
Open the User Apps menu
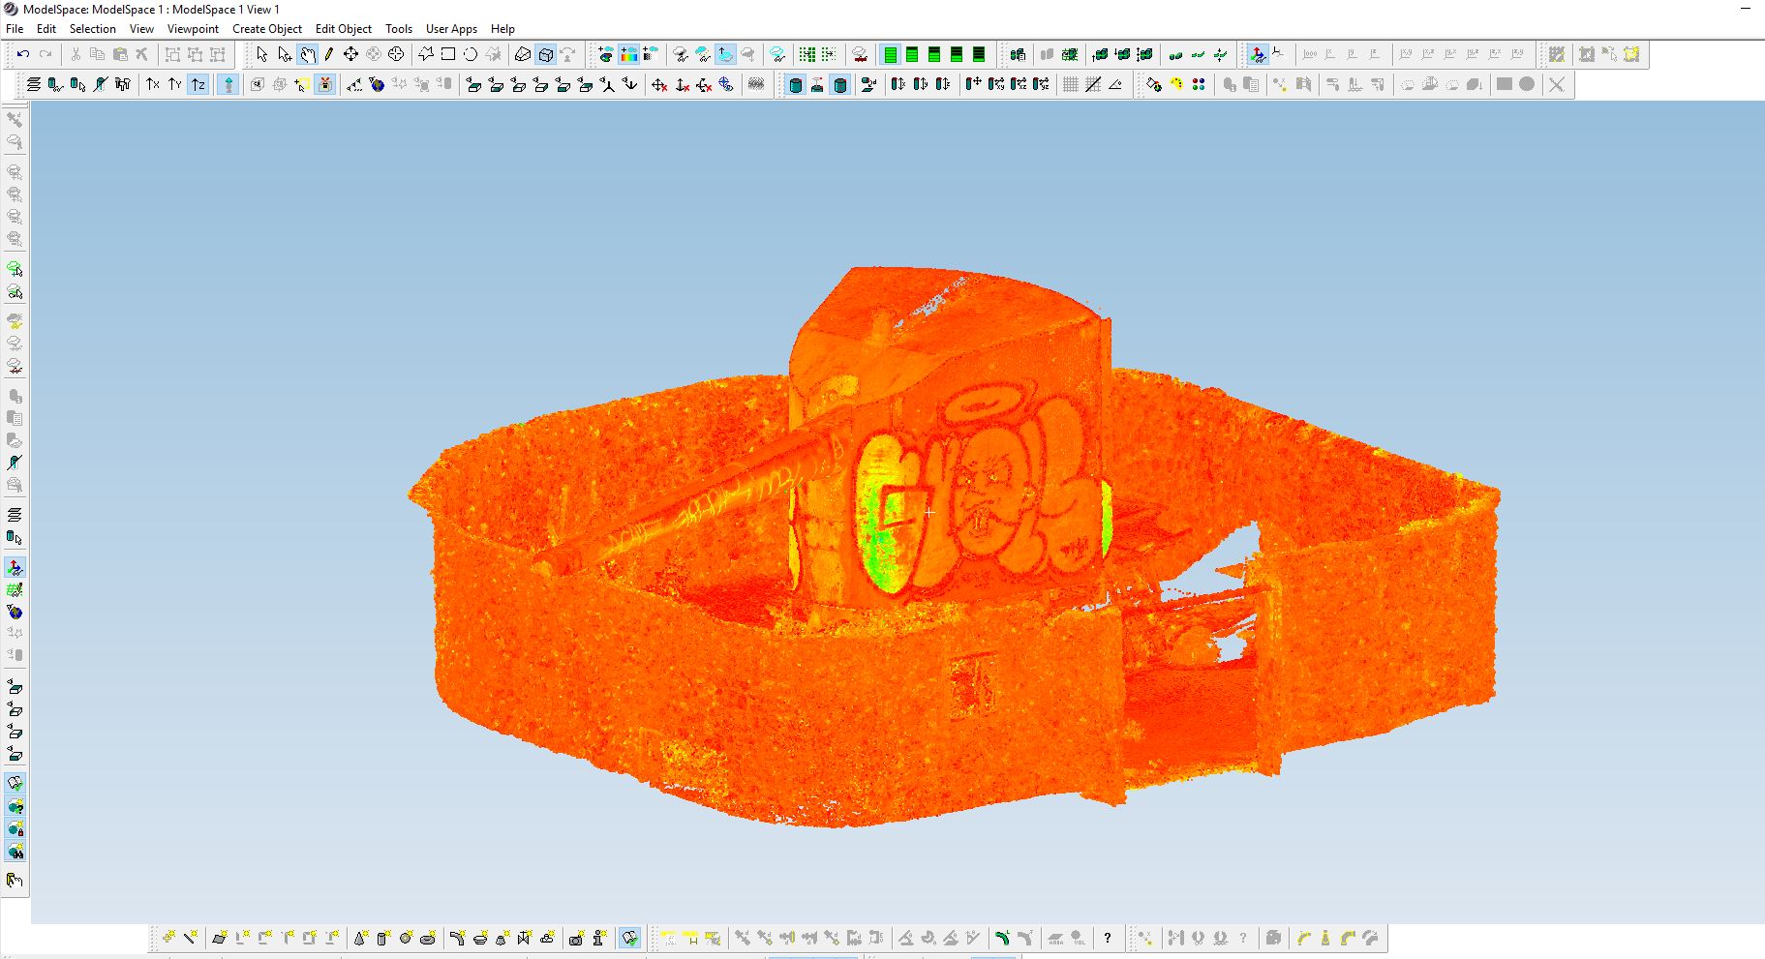451,29
